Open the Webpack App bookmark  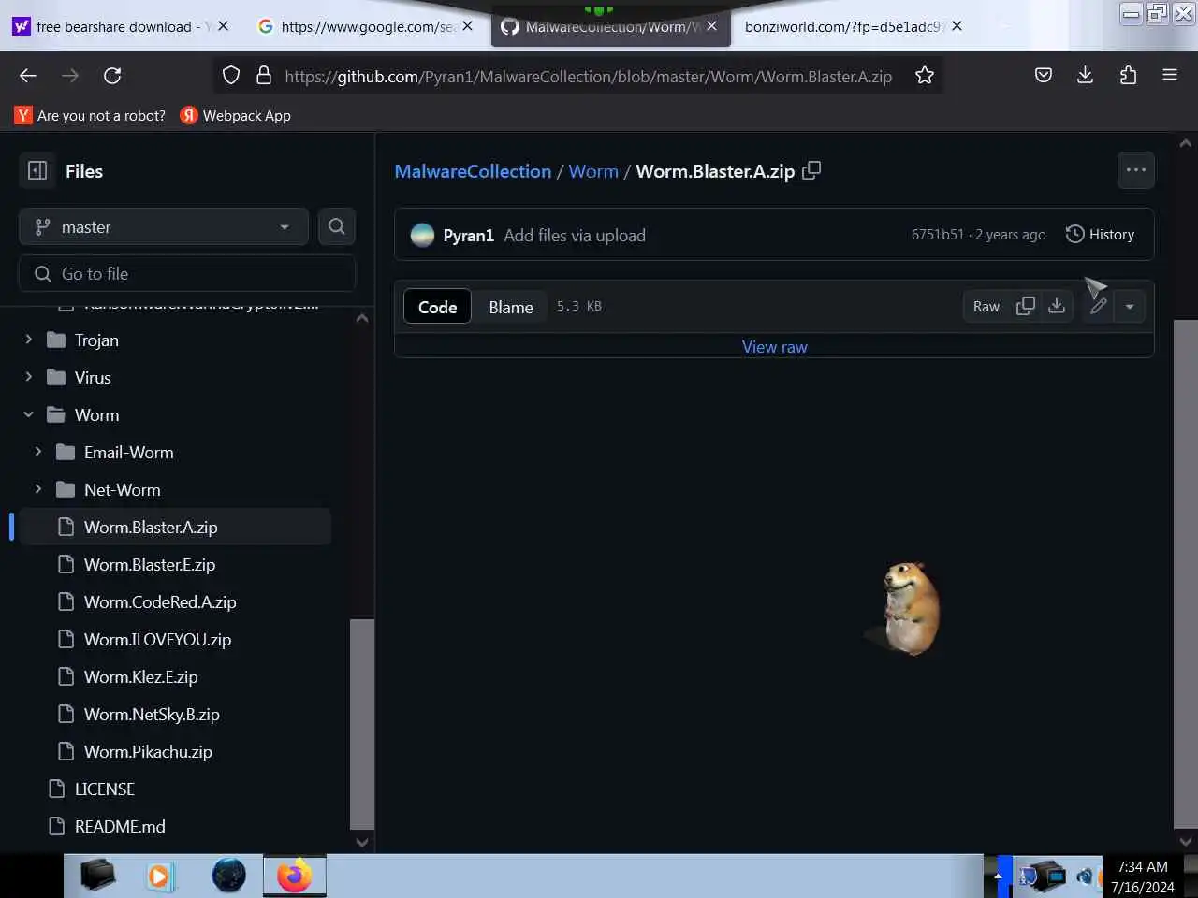click(236, 115)
